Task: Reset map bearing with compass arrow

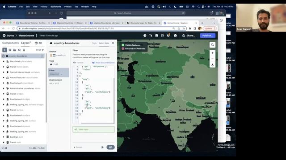Action: [213, 65]
